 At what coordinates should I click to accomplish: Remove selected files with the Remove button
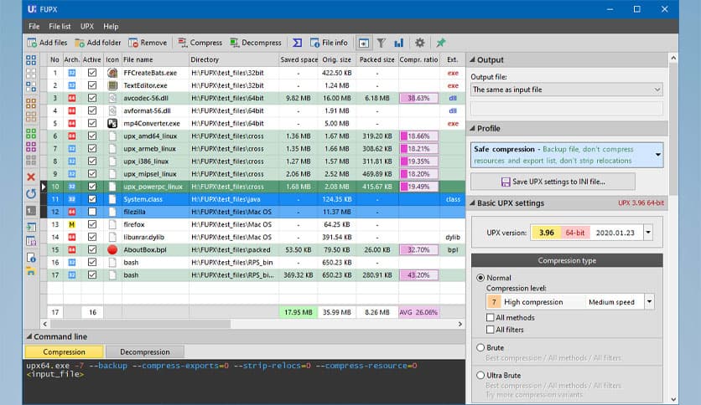pos(148,43)
